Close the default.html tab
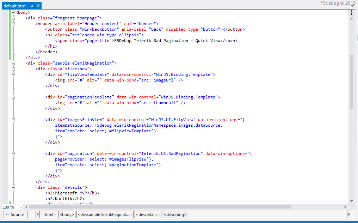This screenshot has height=223, width=358. 37,6
